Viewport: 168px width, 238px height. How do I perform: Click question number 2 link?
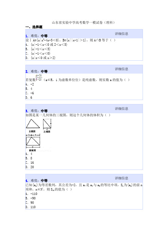27,72
